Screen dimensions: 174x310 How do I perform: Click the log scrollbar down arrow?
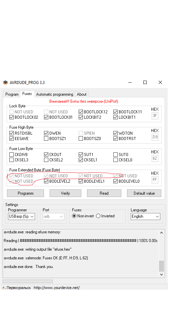(162, 274)
